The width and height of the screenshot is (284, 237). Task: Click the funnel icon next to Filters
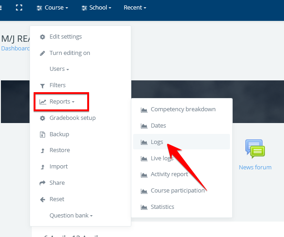[43, 85]
